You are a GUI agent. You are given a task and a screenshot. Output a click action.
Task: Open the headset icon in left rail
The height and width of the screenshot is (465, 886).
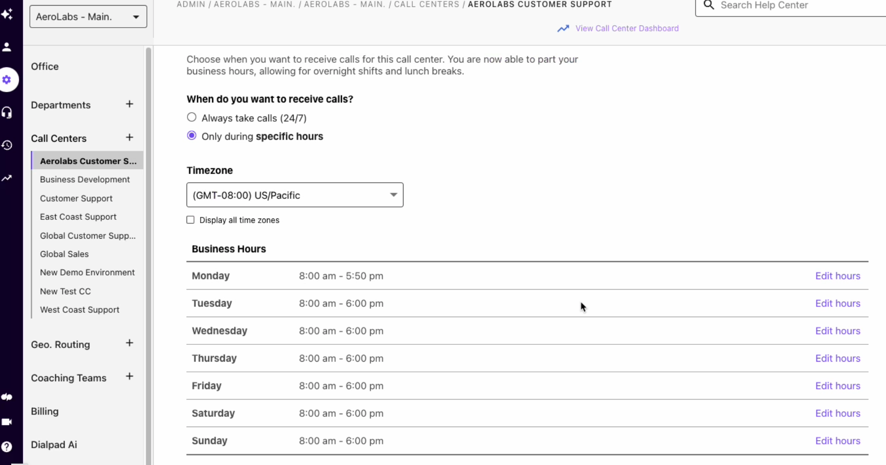[x=7, y=112]
